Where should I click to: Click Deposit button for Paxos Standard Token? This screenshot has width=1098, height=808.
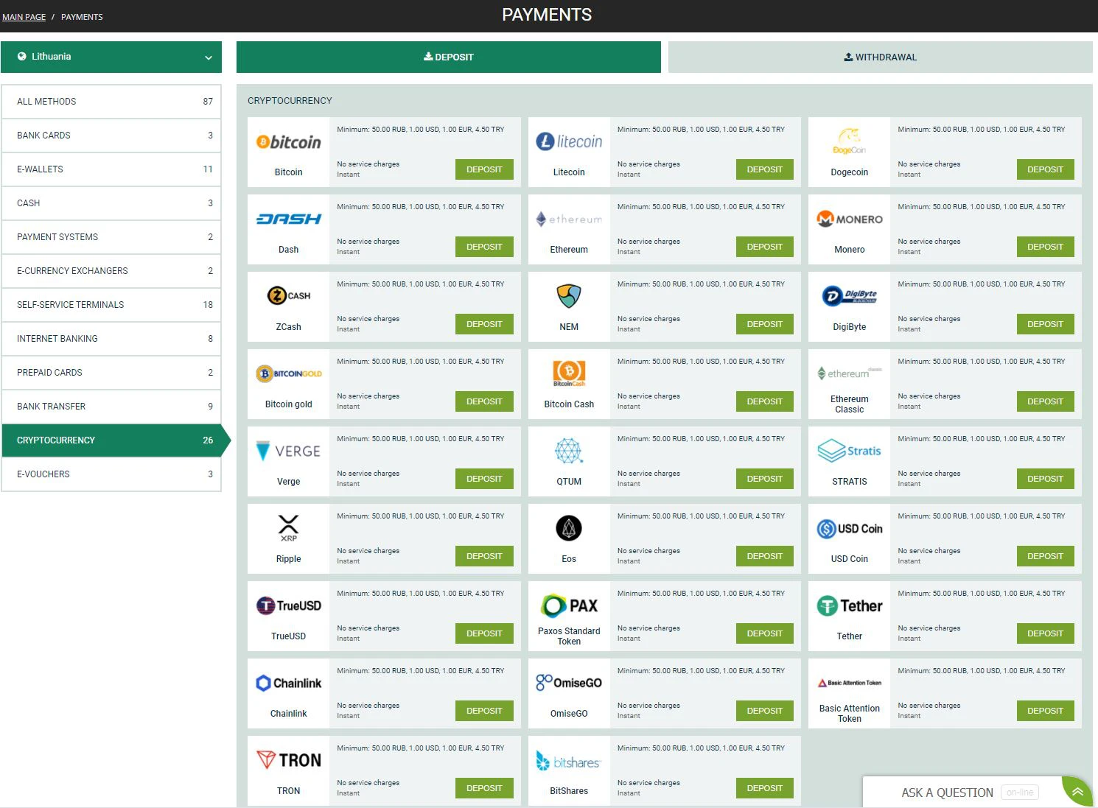(765, 633)
